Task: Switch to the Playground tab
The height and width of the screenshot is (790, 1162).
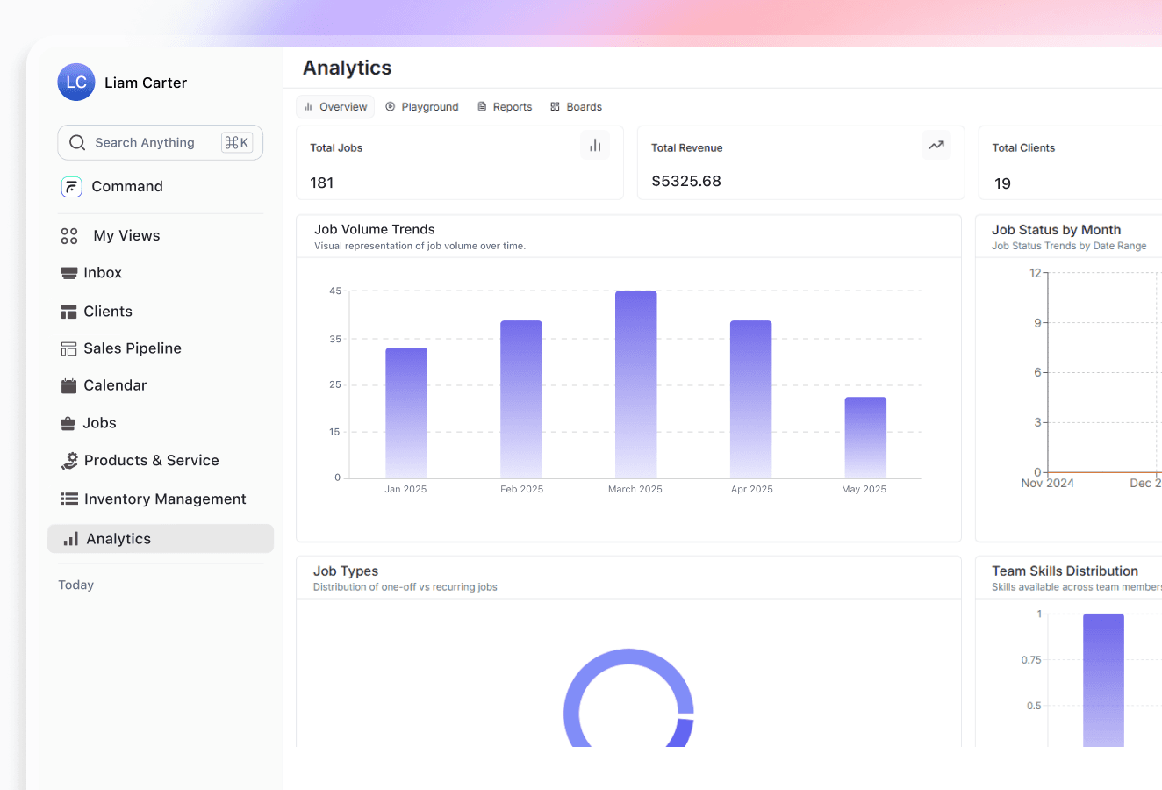Action: [x=422, y=106]
